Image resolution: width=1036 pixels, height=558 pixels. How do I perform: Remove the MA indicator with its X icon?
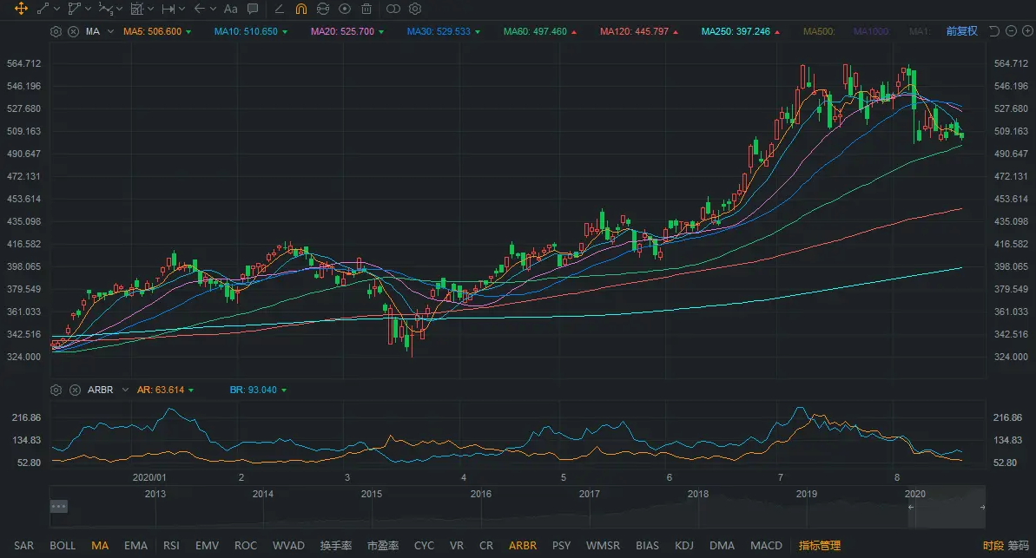73,31
